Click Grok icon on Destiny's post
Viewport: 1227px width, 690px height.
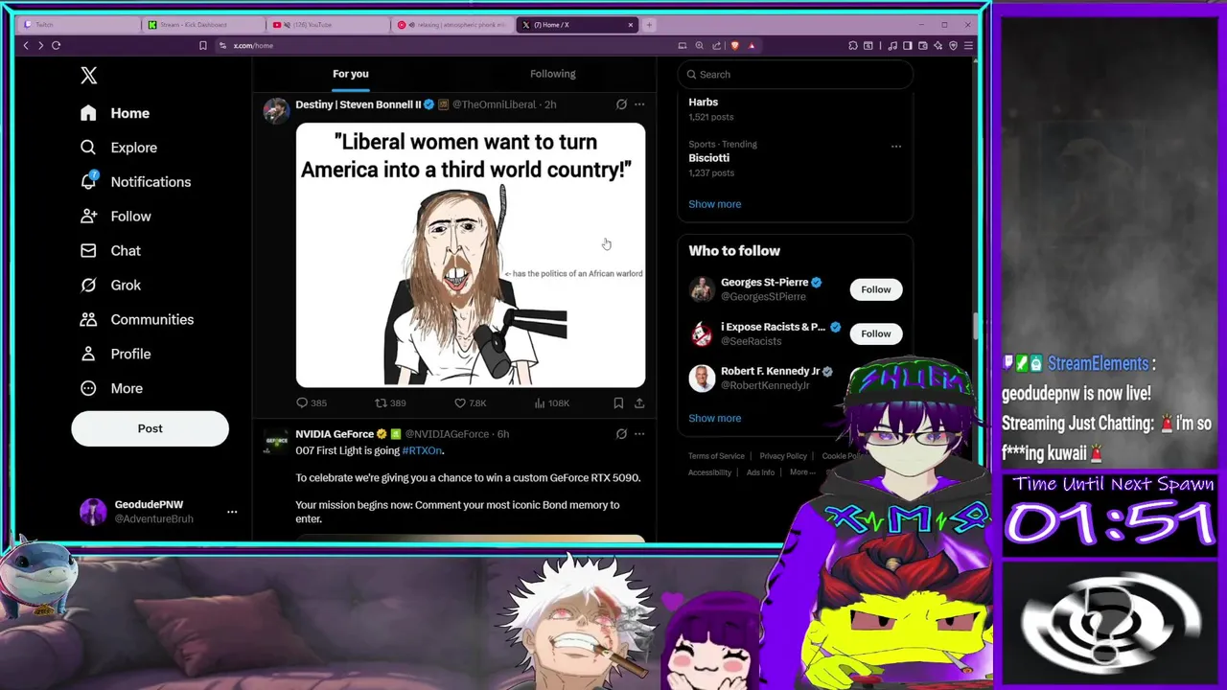pos(621,104)
